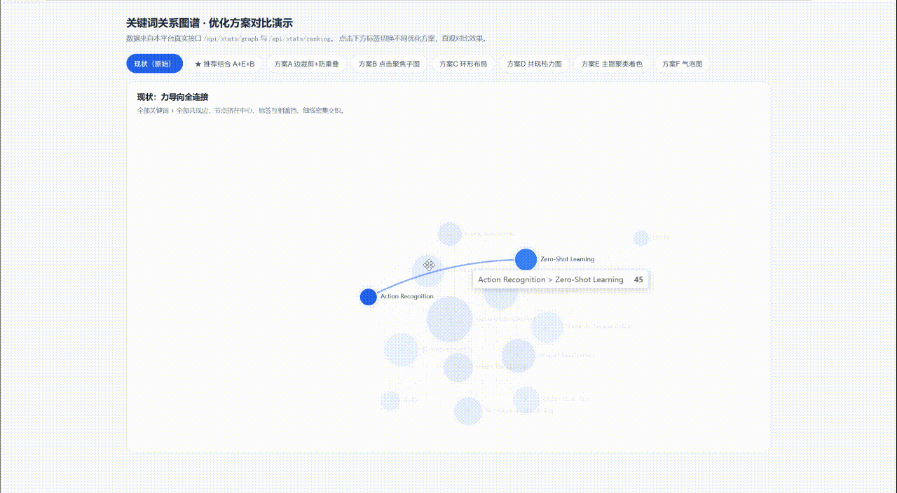
Task: Open the 方案A 边裁剪+防重叠 tab
Action: [x=306, y=64]
